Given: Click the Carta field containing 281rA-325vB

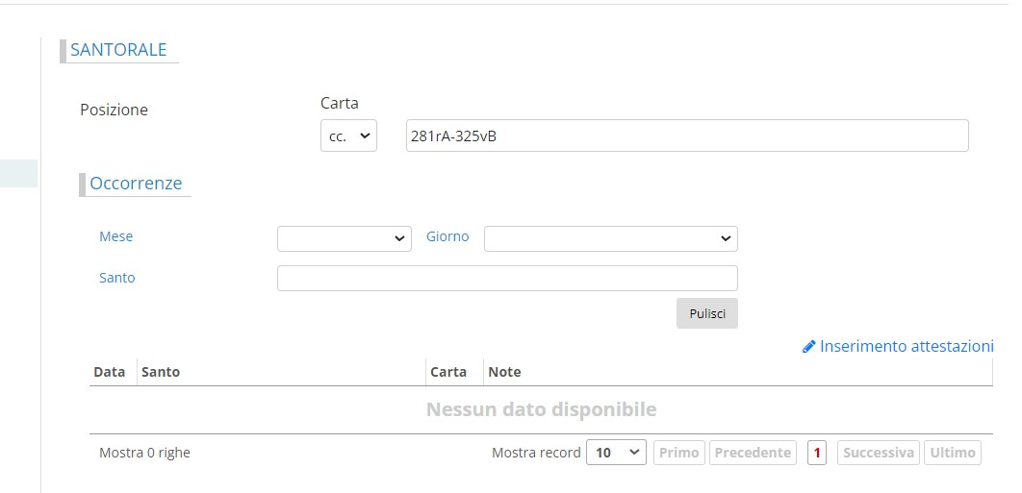Looking at the screenshot, I should point(687,136).
